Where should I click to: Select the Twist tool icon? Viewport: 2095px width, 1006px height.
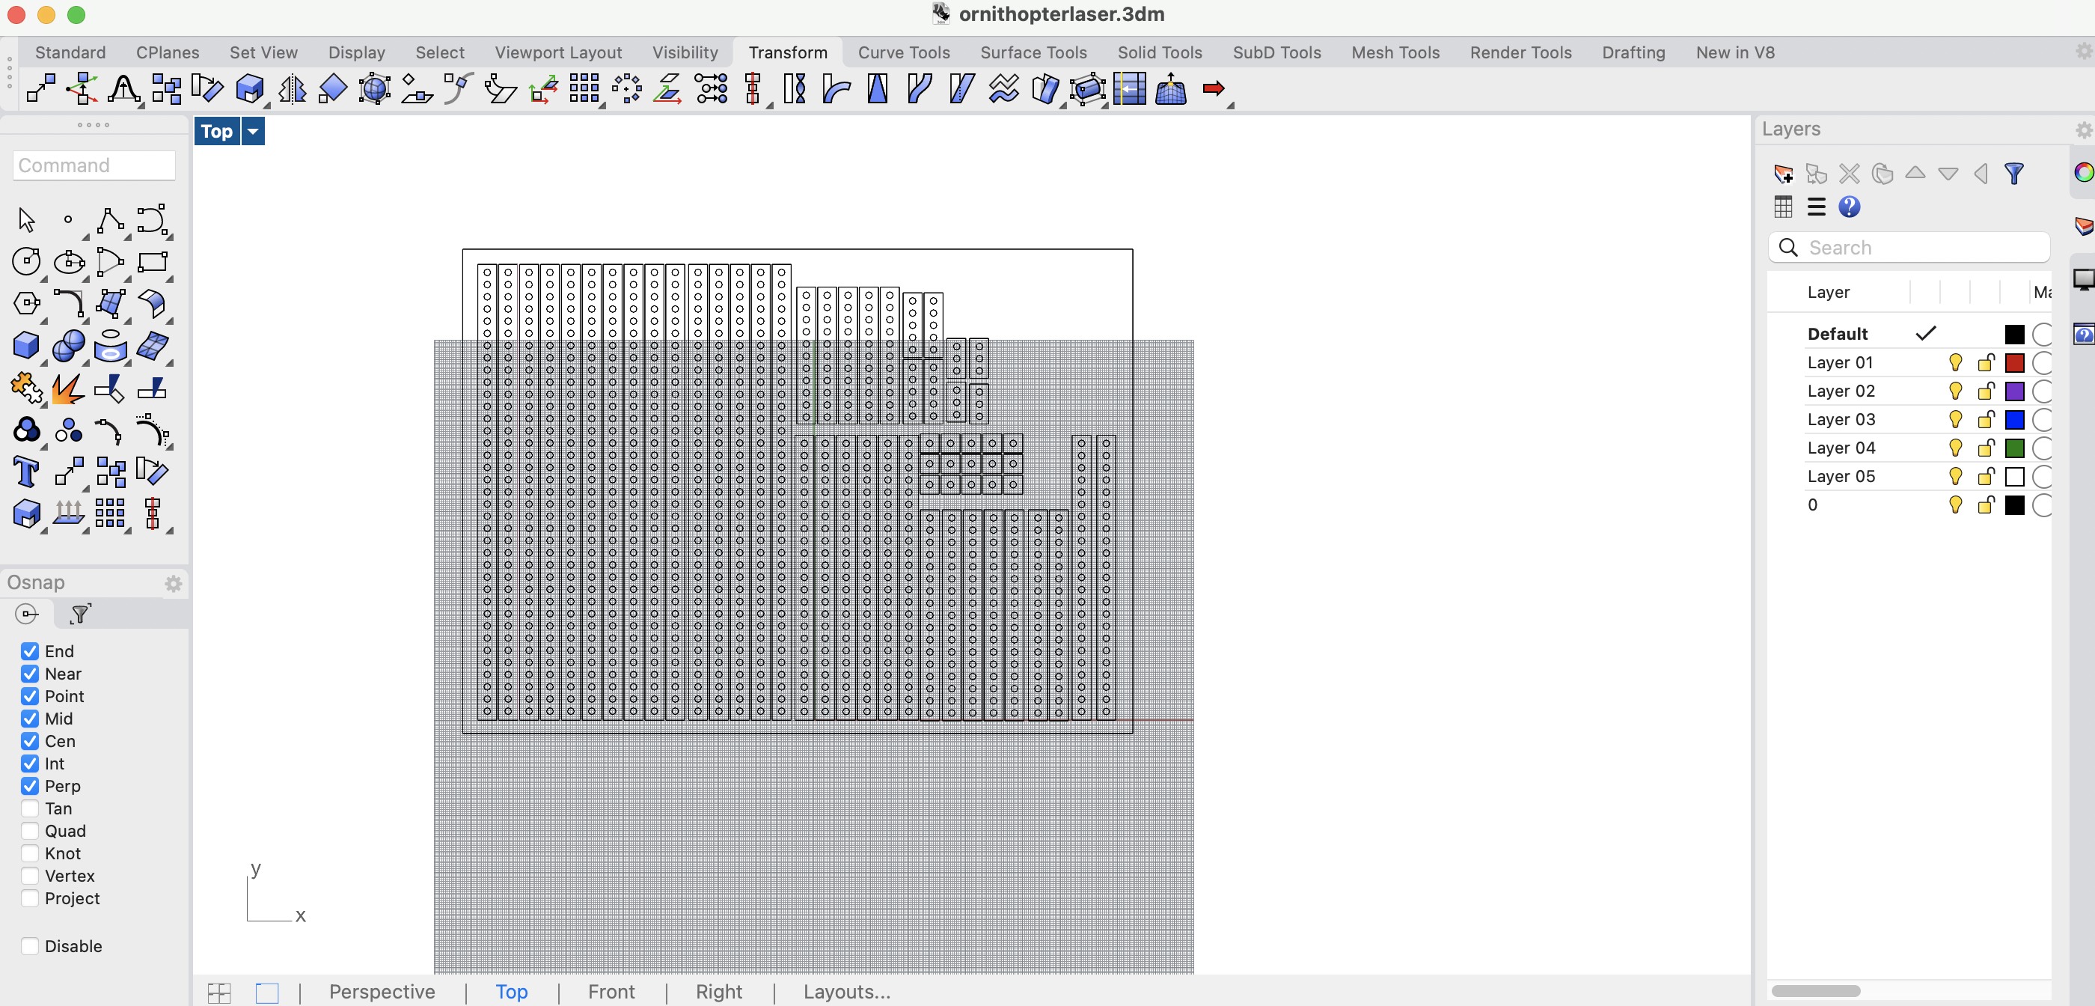(x=795, y=88)
